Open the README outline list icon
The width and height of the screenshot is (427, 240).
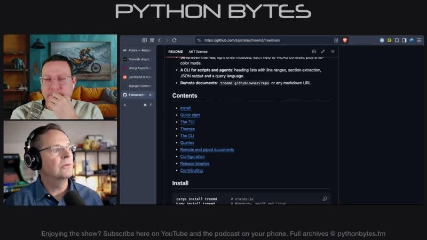(333, 51)
